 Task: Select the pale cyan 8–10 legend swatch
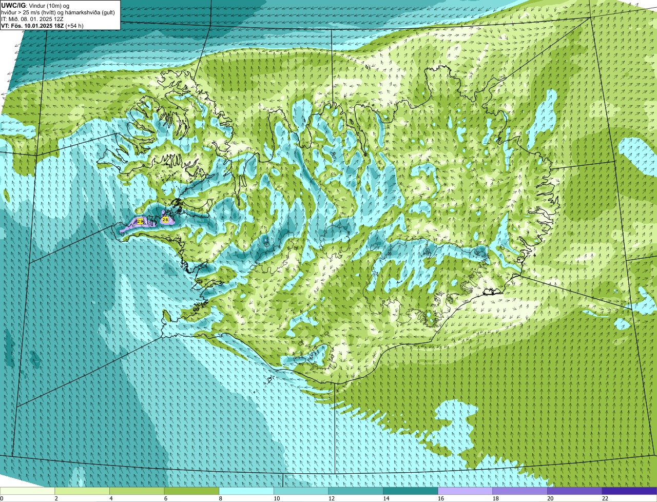pos(246,491)
